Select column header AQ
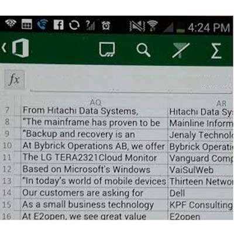The image size is (234, 234). [95, 102]
